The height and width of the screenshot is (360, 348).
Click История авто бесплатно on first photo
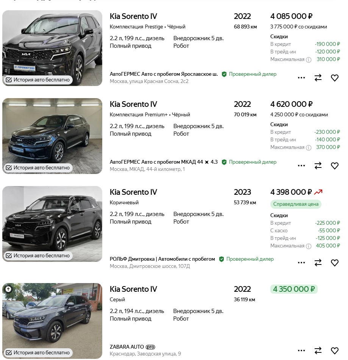pos(38,80)
